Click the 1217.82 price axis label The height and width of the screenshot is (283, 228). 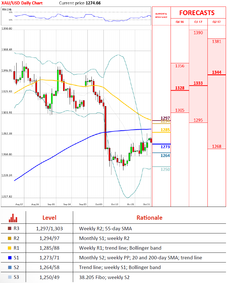click(7, 197)
